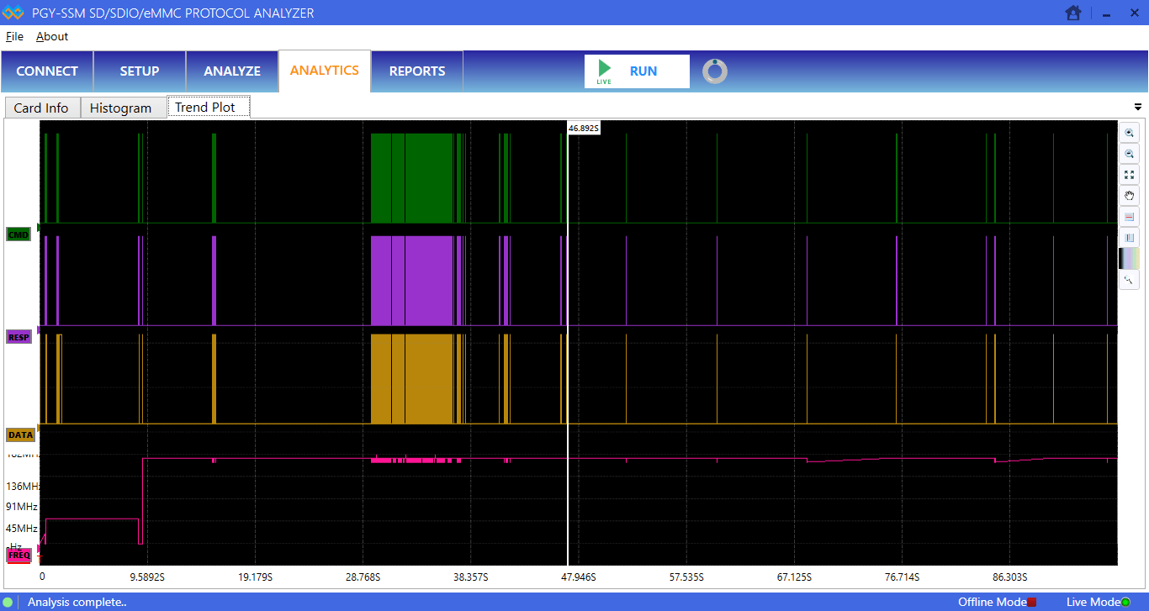
Task: Select the horizontal cursor marker icon
Action: pyautogui.click(x=1130, y=217)
